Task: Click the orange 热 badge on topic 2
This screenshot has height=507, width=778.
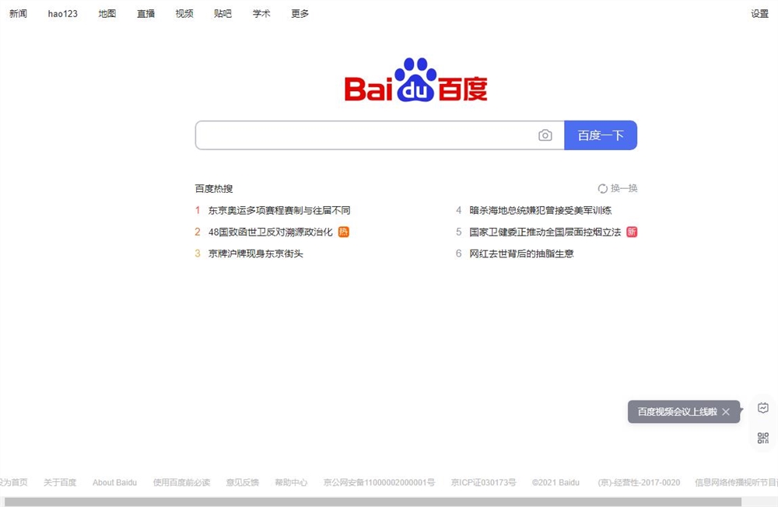Action: (x=343, y=232)
